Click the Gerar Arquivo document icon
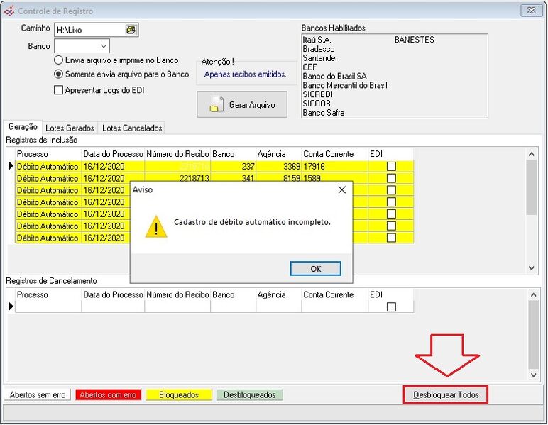Screen dimensions: 548x425 (218, 105)
